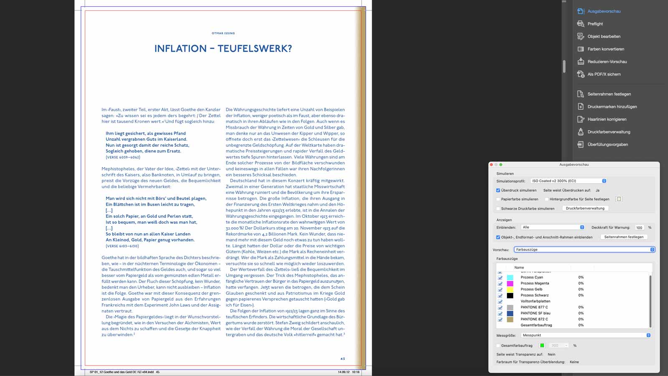Click the OTMAR ISSING author line

click(223, 33)
